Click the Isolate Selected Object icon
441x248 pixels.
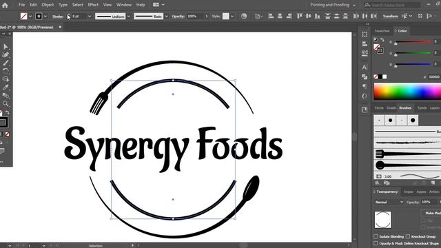click(420, 17)
